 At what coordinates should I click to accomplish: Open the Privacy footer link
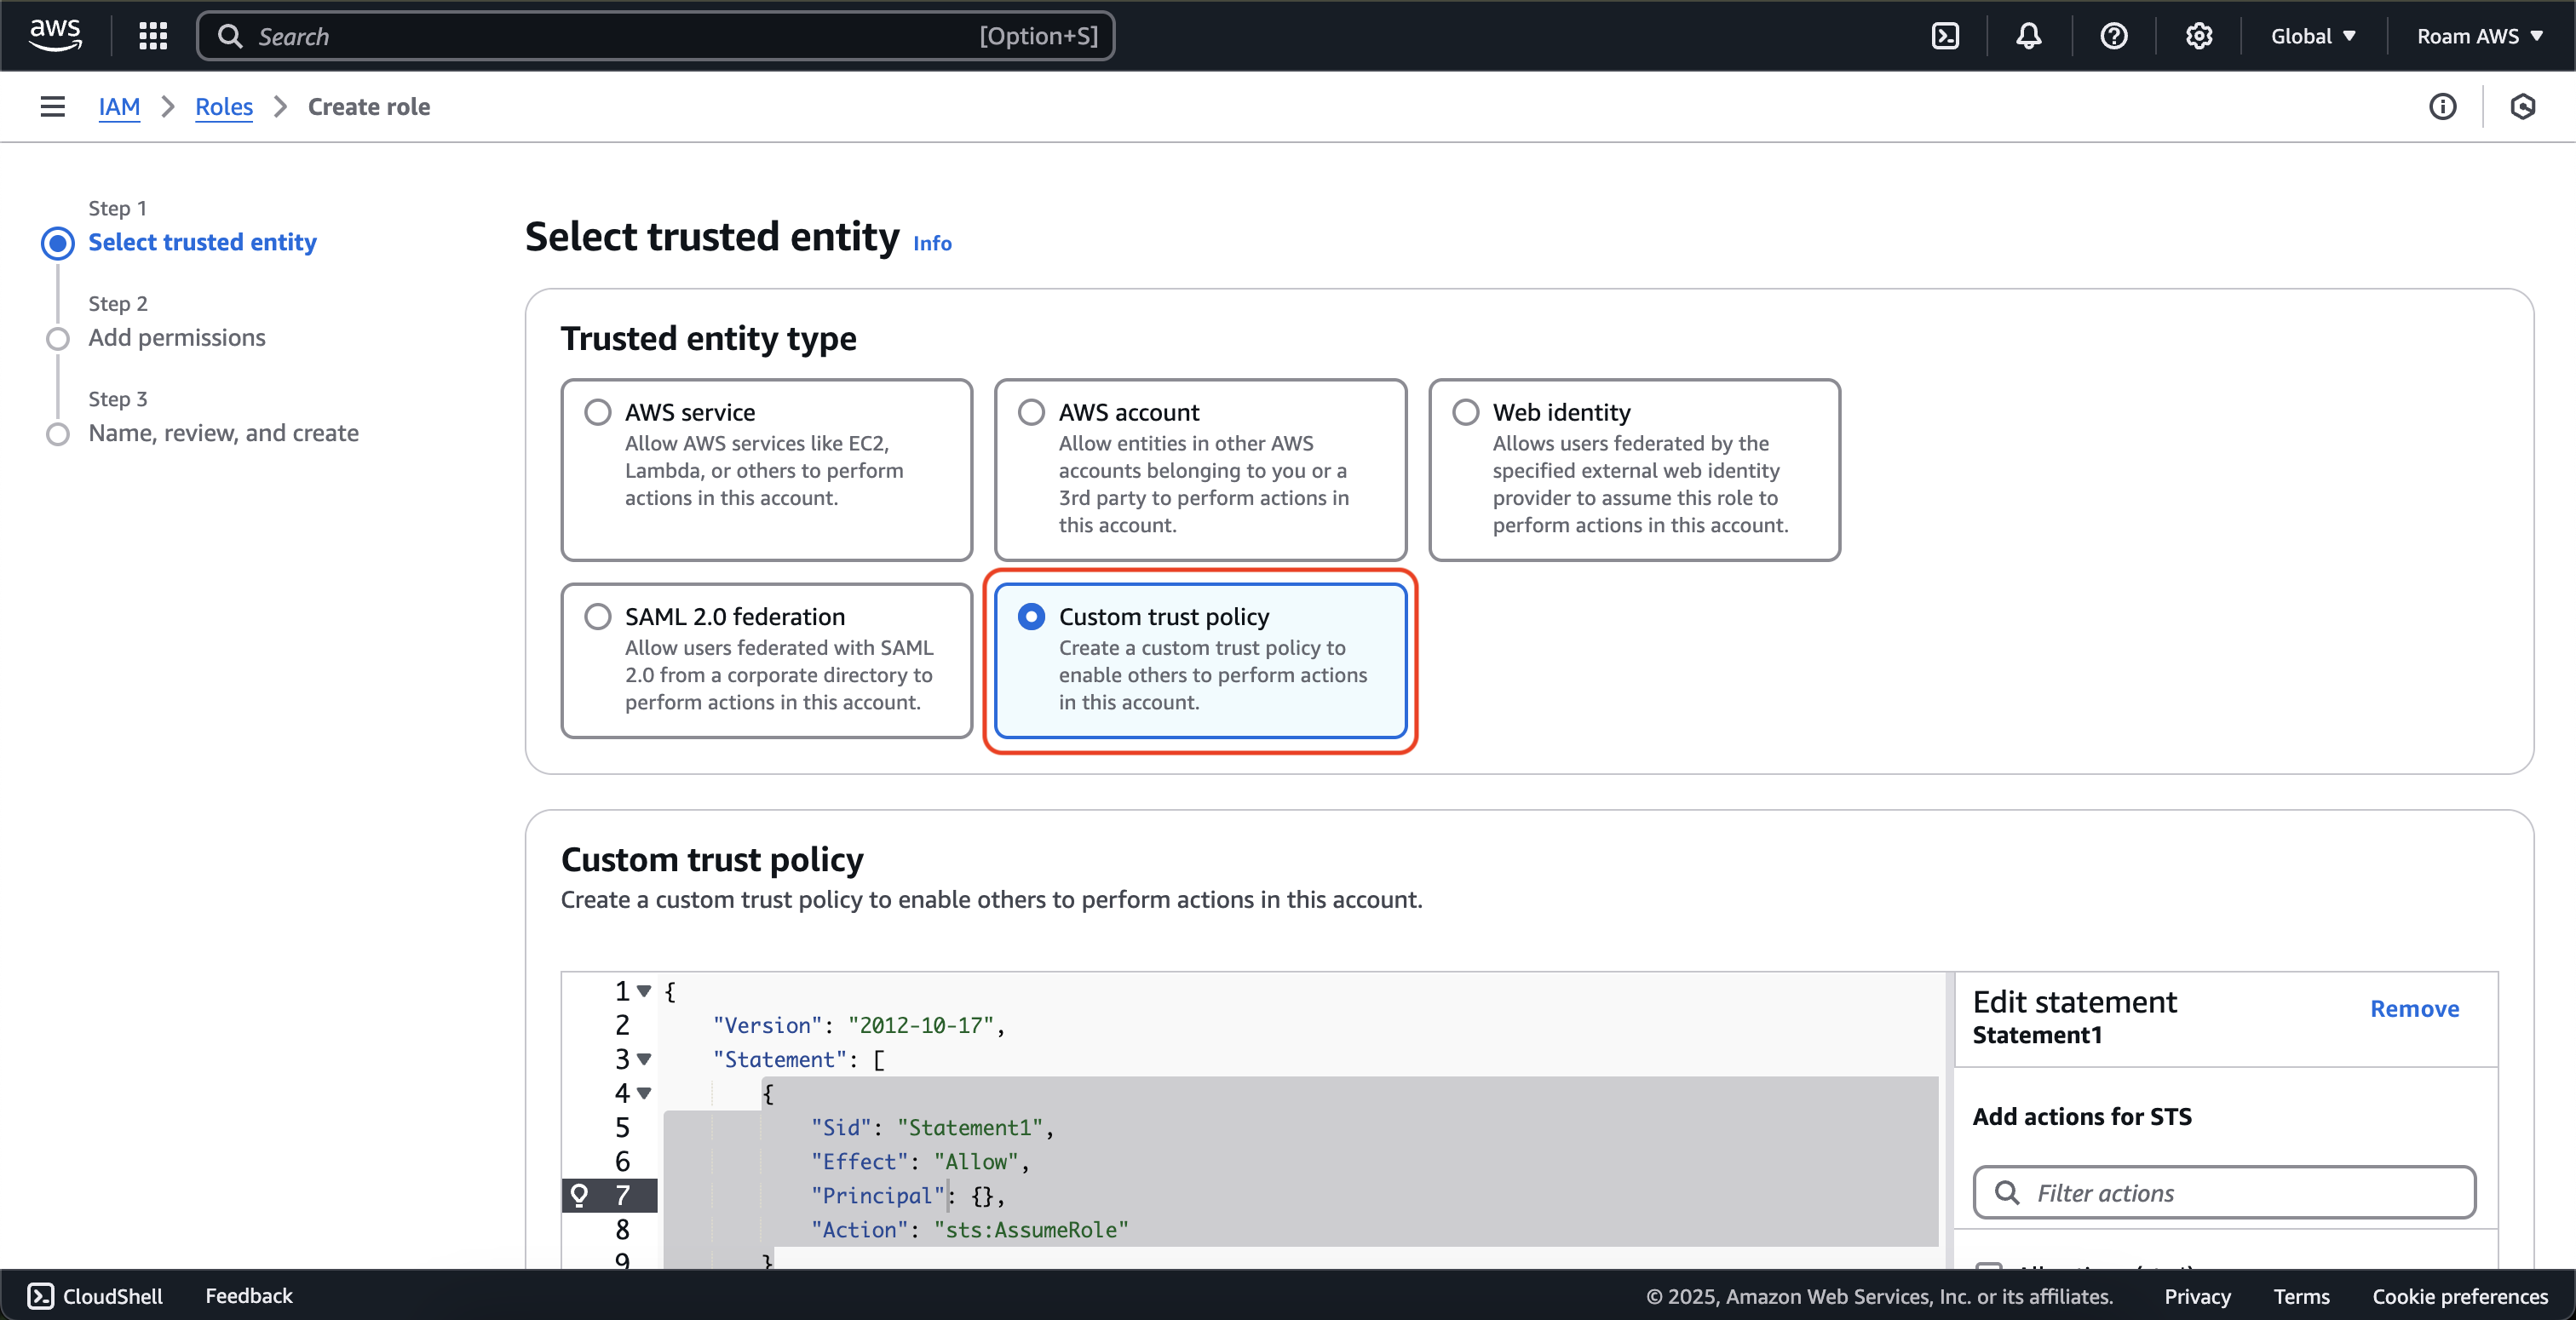[x=2197, y=1296]
